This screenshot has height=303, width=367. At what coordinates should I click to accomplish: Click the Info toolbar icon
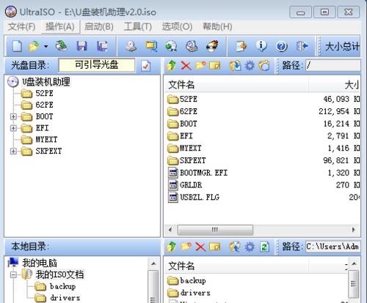pos(261,46)
